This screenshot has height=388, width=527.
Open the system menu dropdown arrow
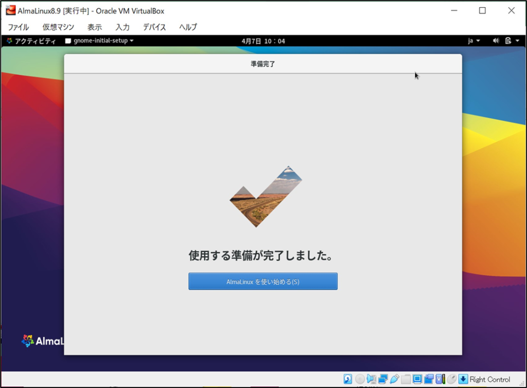click(x=517, y=41)
